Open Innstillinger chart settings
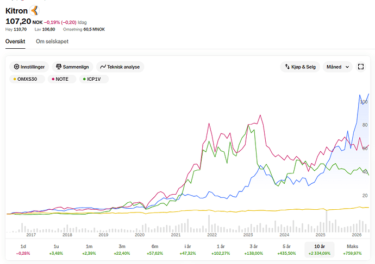Viewport: 375px width, 264px height. point(29,67)
